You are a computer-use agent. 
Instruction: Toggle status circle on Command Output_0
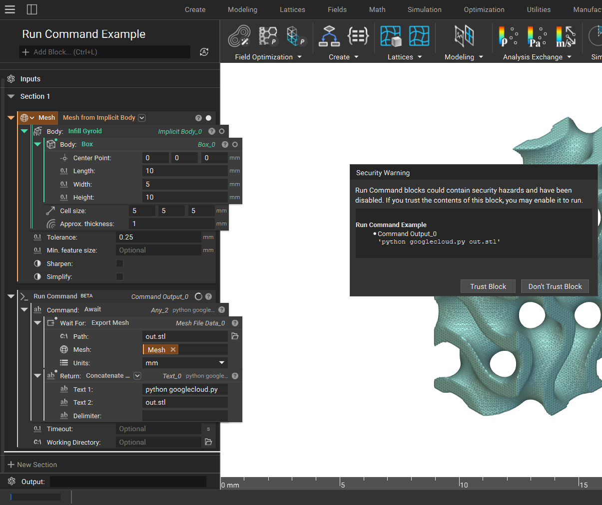coord(198,296)
